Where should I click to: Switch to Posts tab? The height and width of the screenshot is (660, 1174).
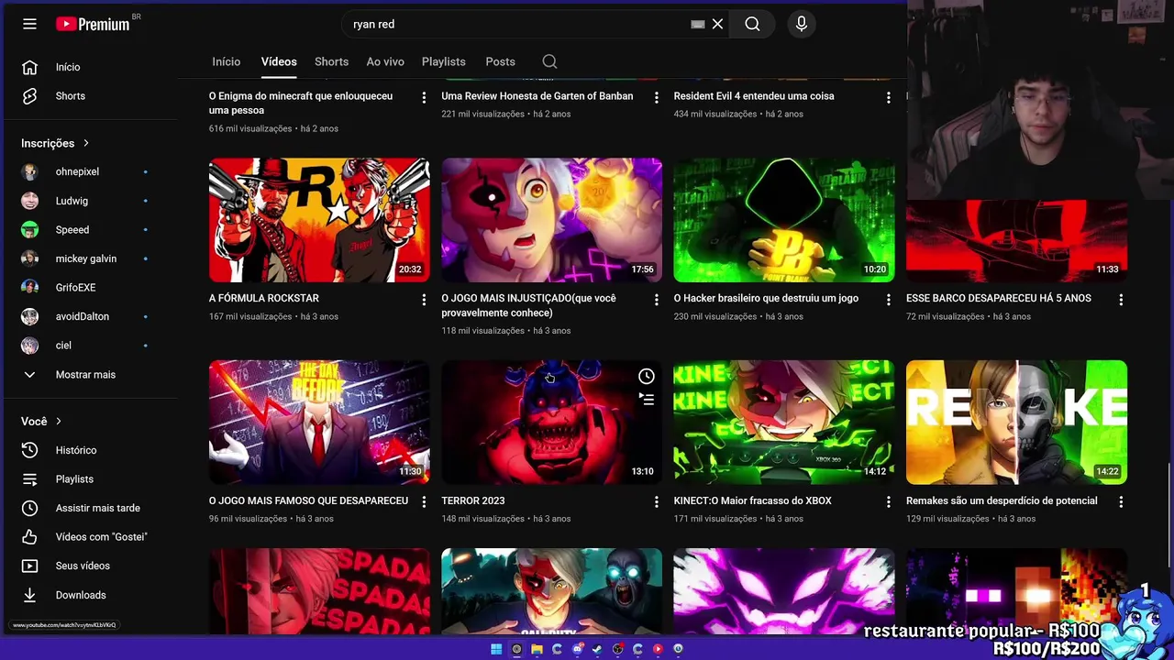(500, 61)
